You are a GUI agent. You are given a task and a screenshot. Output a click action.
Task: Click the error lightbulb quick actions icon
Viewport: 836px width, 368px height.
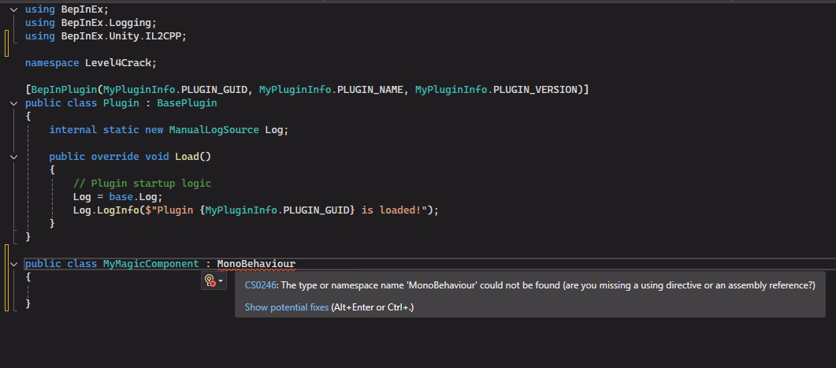coord(210,281)
